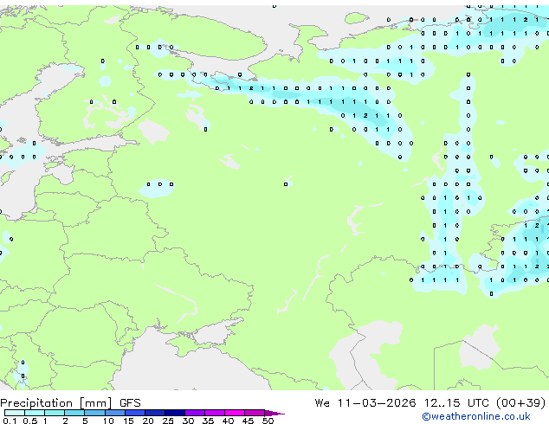549x424 pixels.
Task: Click the 15–20 mm legend color swatch
Action: pyautogui.click(x=135, y=413)
